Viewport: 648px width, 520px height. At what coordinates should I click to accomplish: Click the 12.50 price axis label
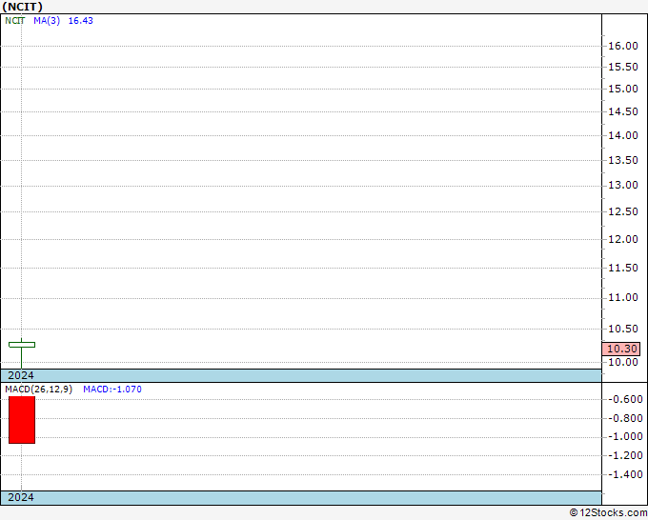(x=623, y=211)
